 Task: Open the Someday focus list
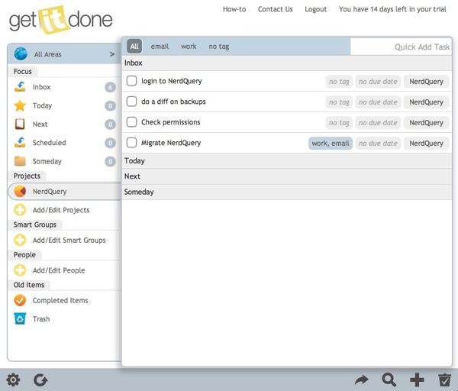click(x=47, y=161)
